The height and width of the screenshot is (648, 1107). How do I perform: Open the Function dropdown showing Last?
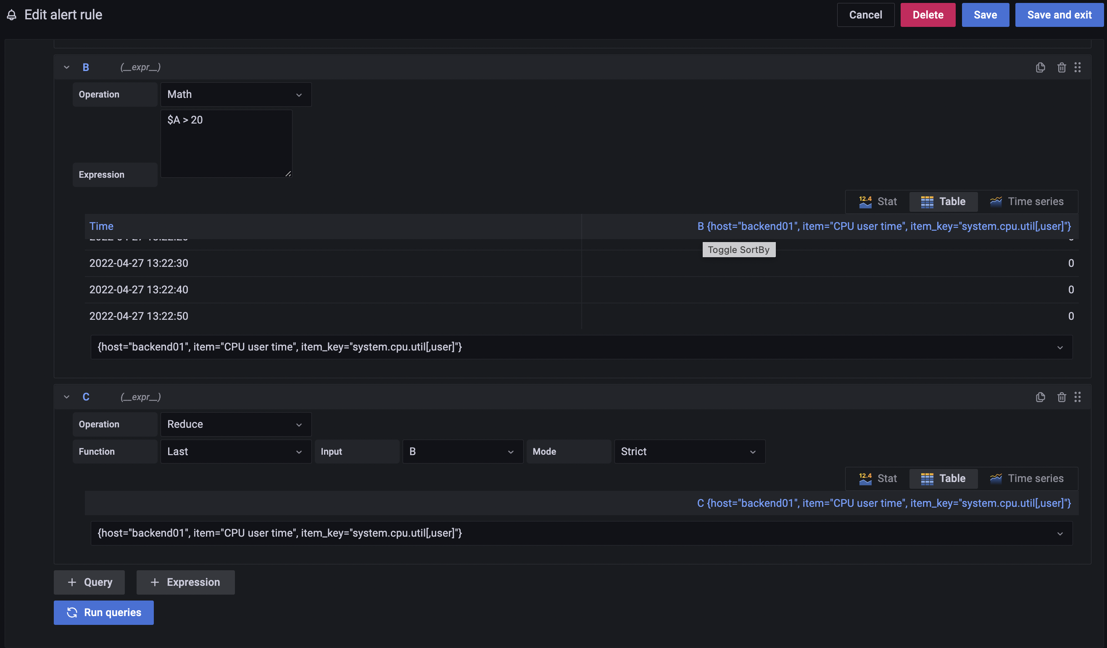pyautogui.click(x=235, y=451)
